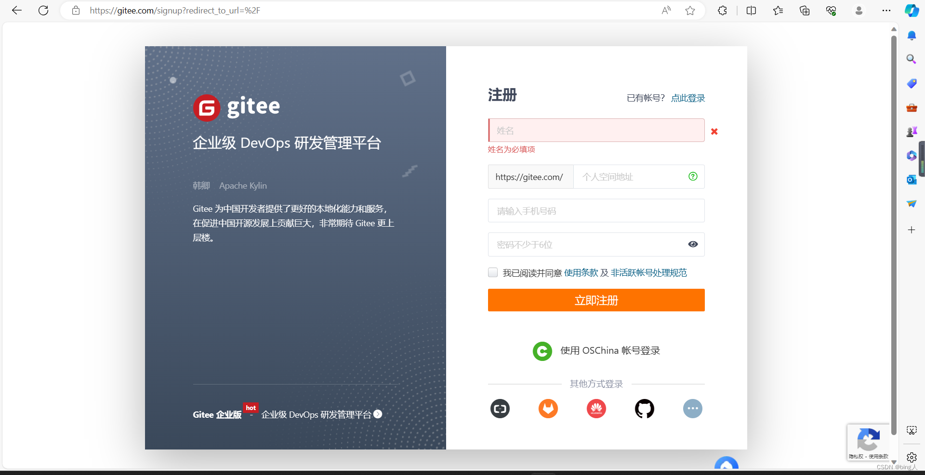Viewport: 925px width, 475px height.
Task: Open browser Extensions menu
Action: point(722,10)
